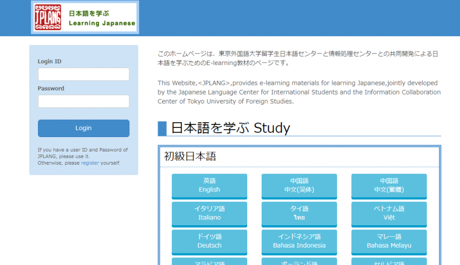Image resolution: width=460 pixels, height=265 pixels.
Task: Click the ポーランド語 Polish button
Action: (x=299, y=262)
